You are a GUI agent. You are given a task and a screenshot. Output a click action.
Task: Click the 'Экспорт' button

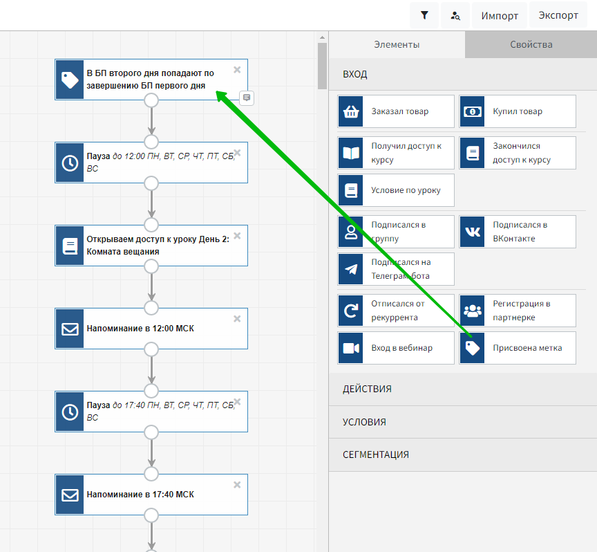[x=558, y=15]
